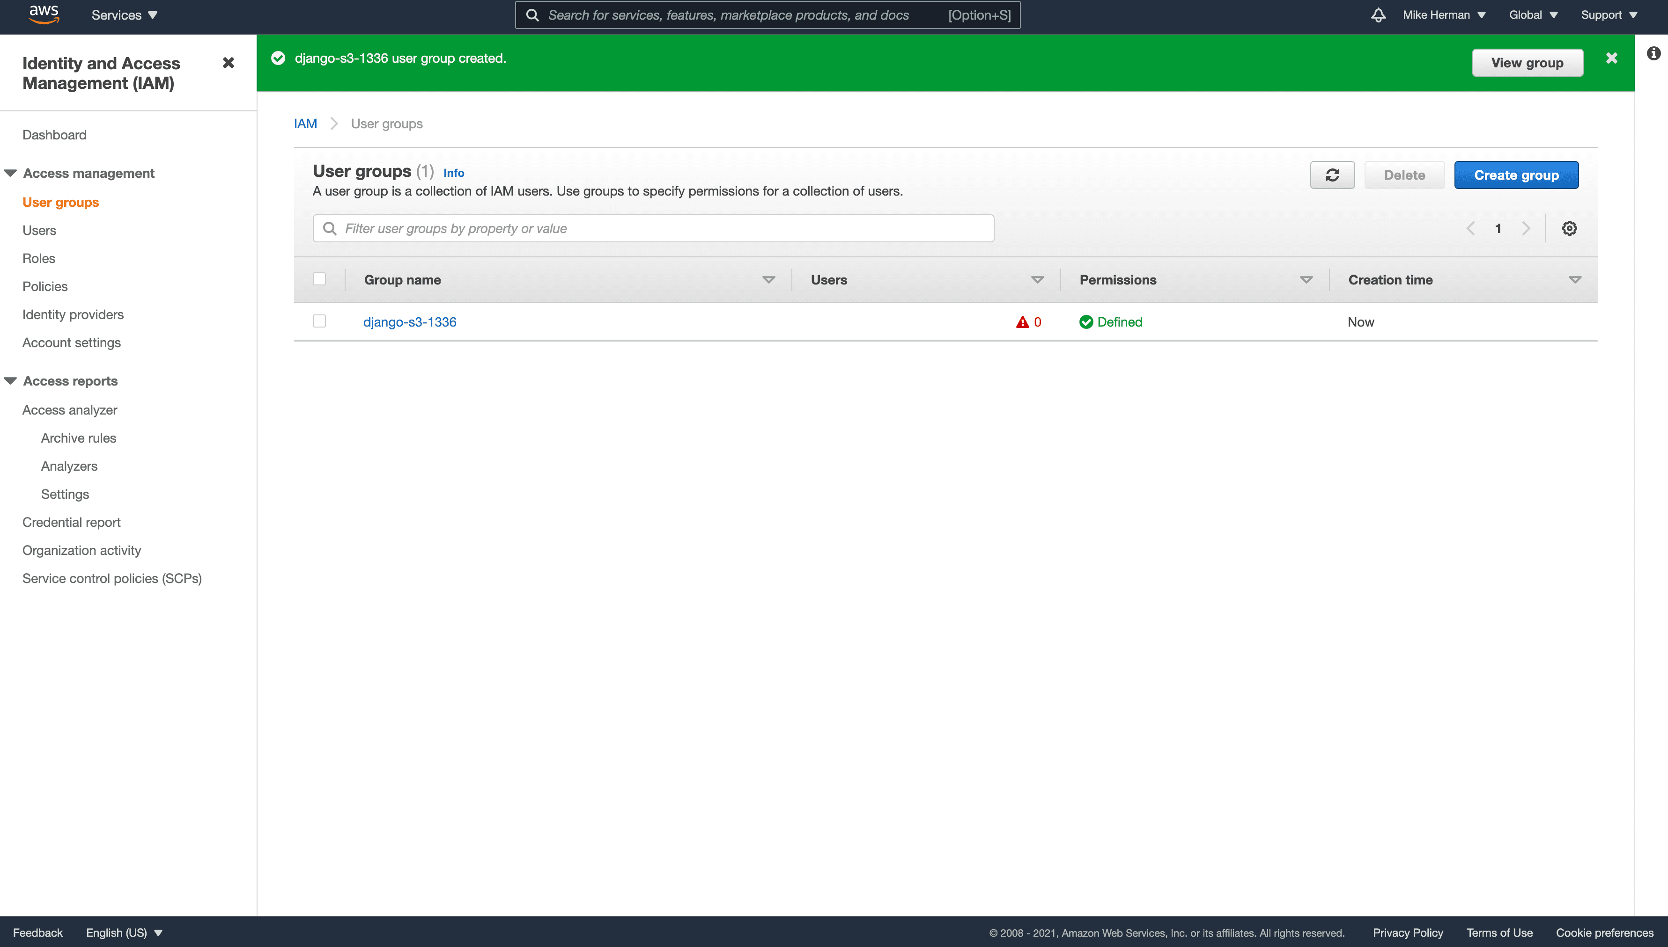Screen dimensions: 1668x947
Task: Collapse the Access management section
Action: 10,173
